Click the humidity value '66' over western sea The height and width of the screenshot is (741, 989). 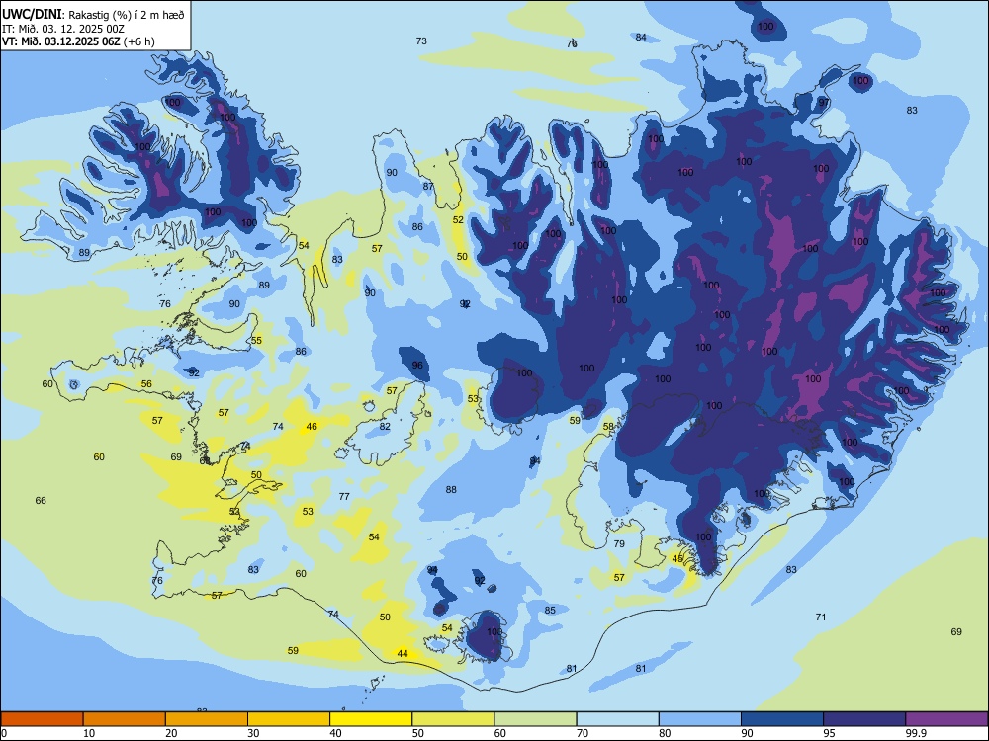[41, 500]
